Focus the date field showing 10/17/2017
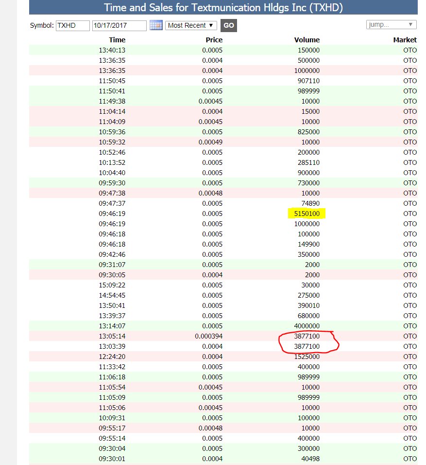The width and height of the screenshot is (426, 465). [x=119, y=25]
